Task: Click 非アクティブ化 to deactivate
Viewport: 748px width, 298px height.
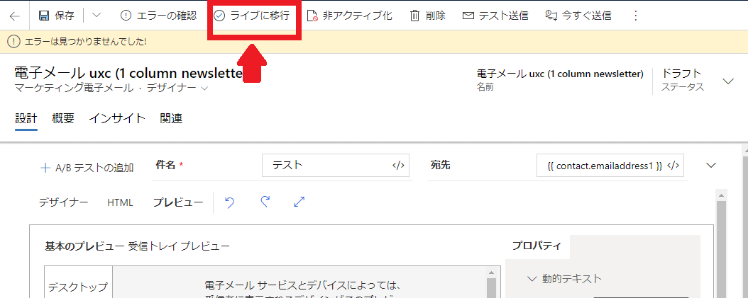Action: (x=349, y=16)
